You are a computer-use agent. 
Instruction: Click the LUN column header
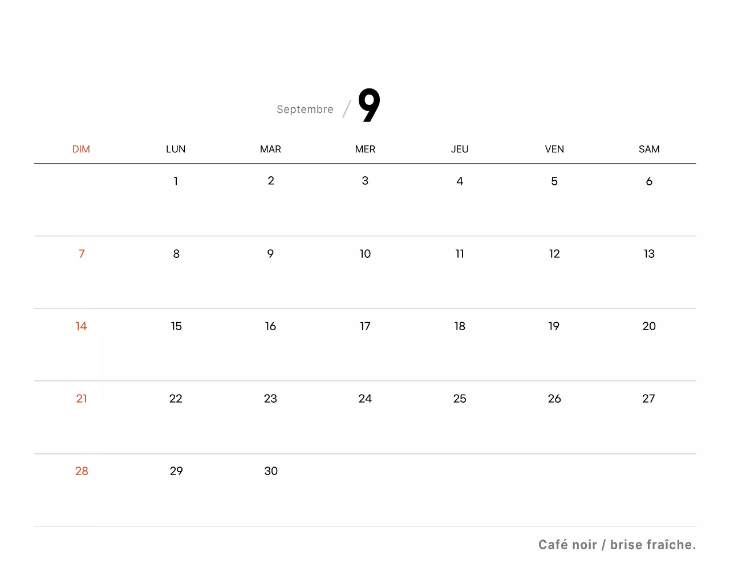click(176, 149)
